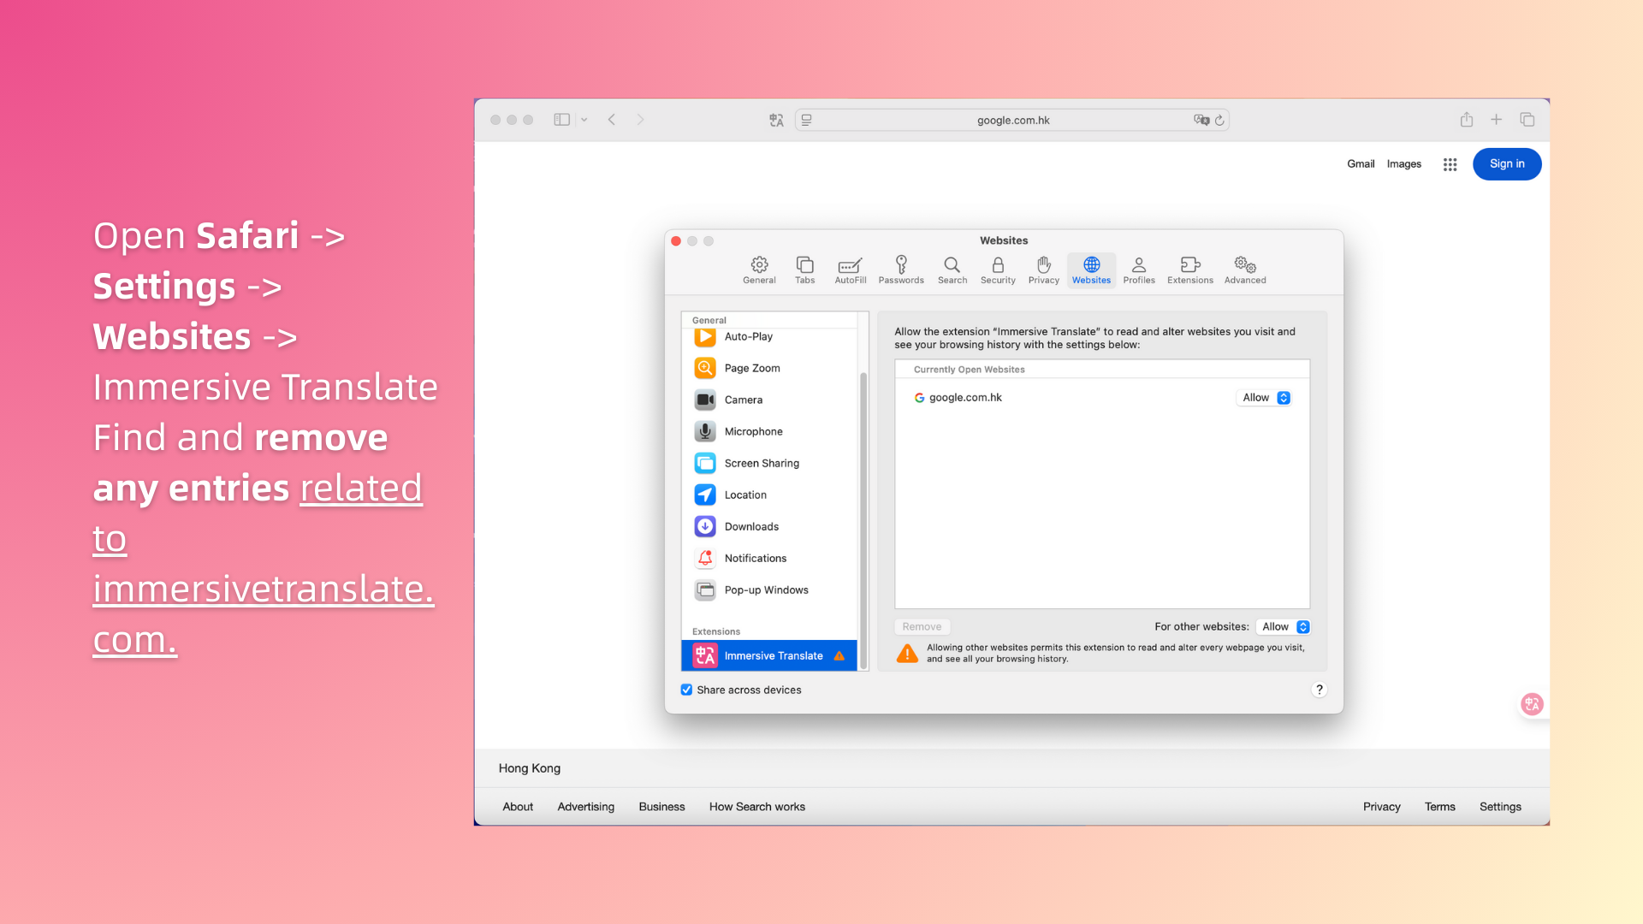
Task: Select google.com.hk row in website list
Action: click(x=1102, y=398)
